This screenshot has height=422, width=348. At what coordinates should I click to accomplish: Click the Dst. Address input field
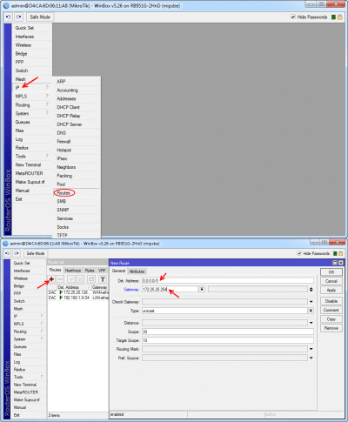tap(228, 281)
